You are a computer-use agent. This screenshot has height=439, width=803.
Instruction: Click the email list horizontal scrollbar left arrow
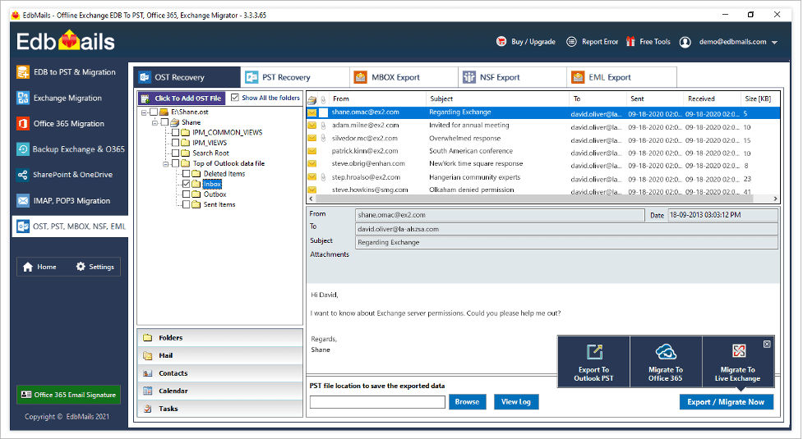click(x=311, y=199)
